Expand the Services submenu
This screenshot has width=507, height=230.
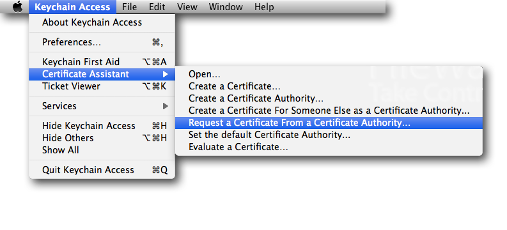[102, 106]
